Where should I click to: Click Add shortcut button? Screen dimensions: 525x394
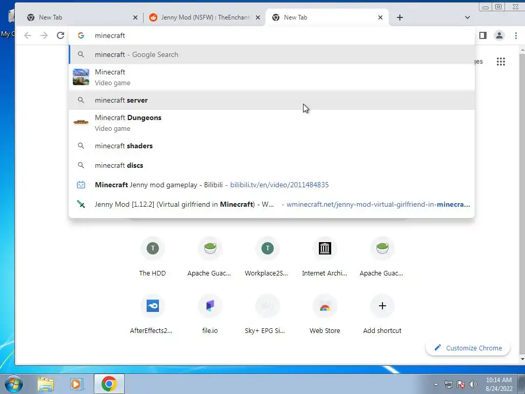point(382,313)
